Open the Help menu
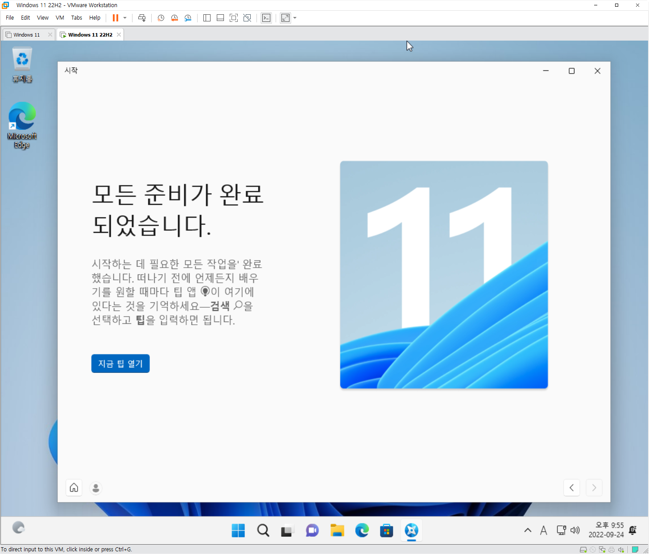Screen dimensions: 649x554 (95, 18)
